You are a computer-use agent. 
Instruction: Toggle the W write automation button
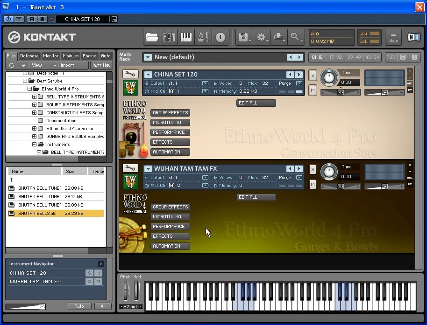42,19
